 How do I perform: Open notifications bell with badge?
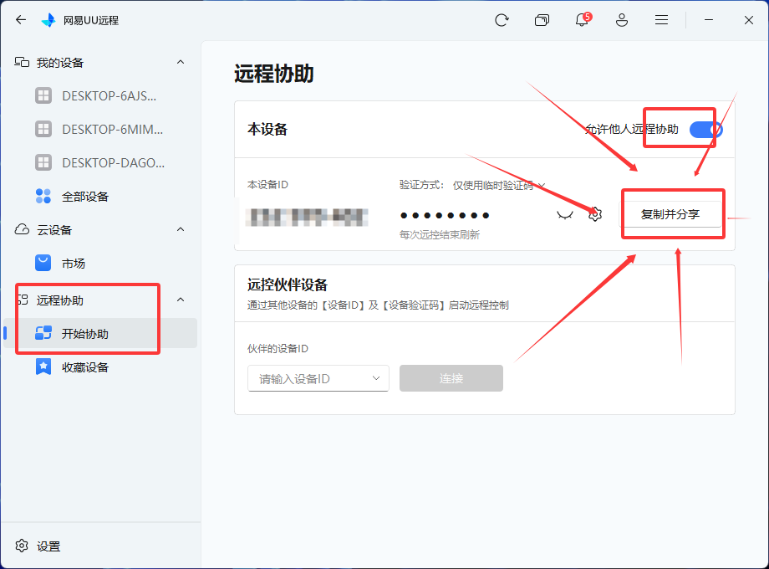(582, 20)
